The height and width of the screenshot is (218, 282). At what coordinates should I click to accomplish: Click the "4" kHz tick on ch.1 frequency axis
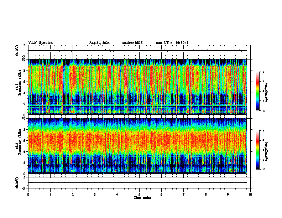point(24,93)
